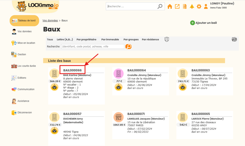The image size is (245, 146).
Task: Select the Par immeuble filter
Action: click(x=110, y=40)
